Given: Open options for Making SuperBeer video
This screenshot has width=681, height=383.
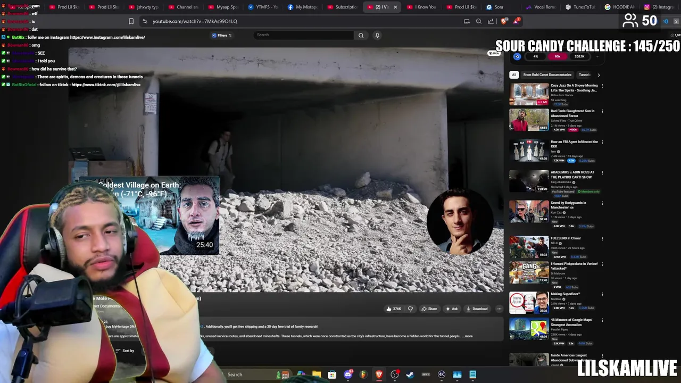Looking at the screenshot, I should pos(602,294).
